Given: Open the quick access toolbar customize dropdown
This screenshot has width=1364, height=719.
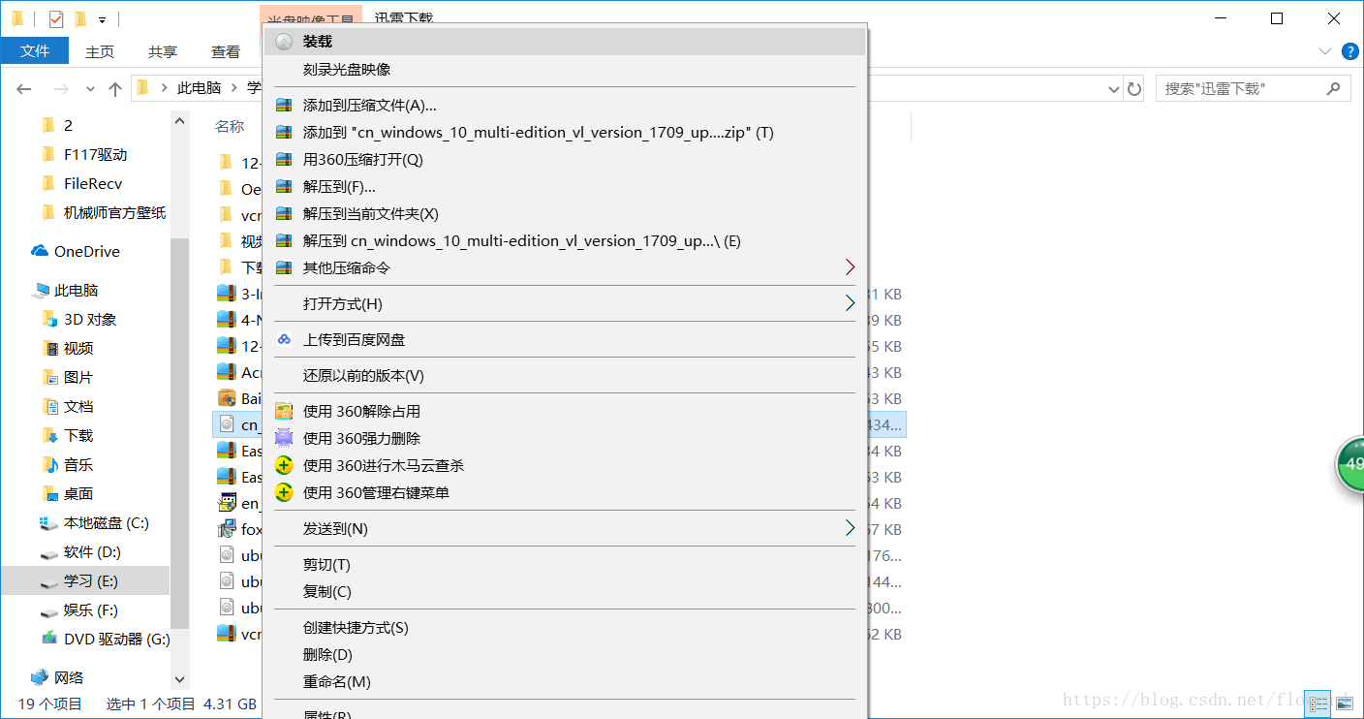Looking at the screenshot, I should tap(102, 19).
